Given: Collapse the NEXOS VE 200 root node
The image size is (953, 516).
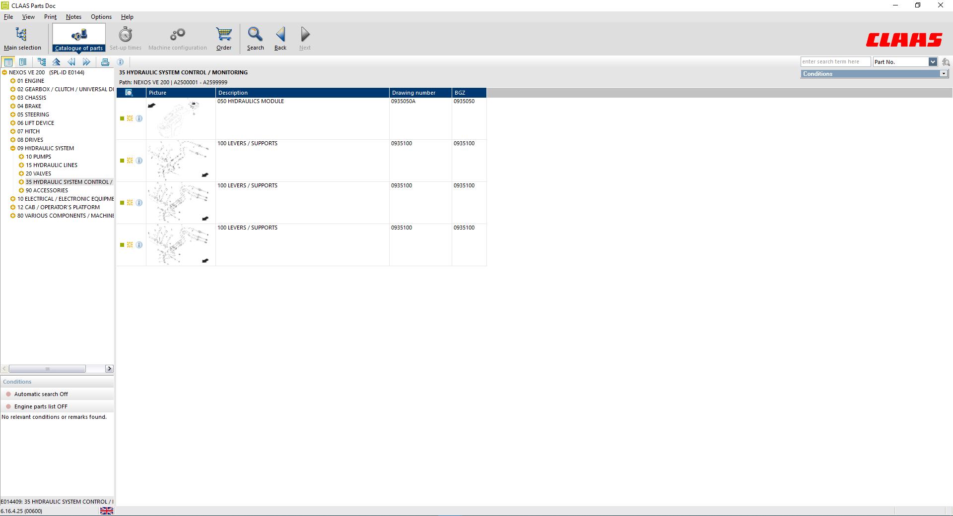Looking at the screenshot, I should [4, 72].
